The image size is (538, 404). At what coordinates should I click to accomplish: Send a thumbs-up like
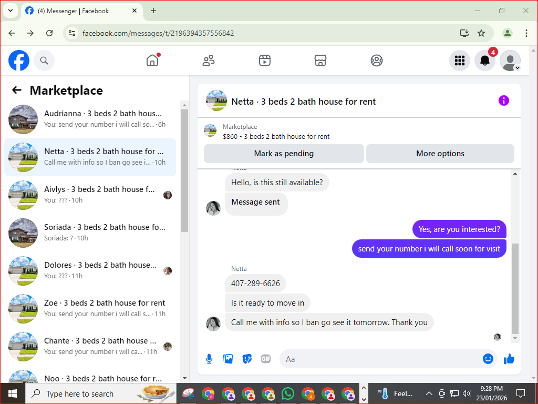click(509, 359)
